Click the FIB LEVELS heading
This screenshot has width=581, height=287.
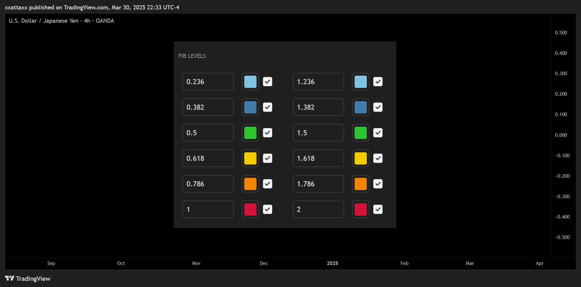192,56
